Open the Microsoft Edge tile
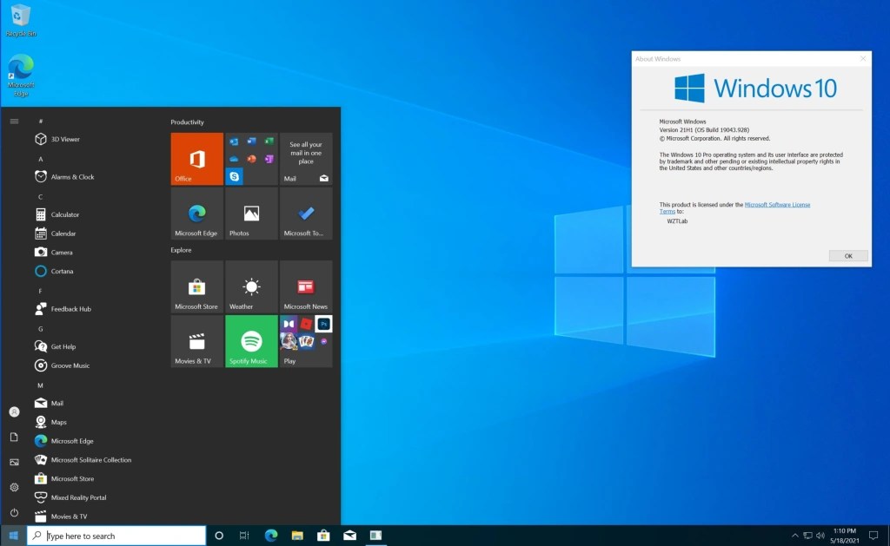Screen dimensions: 890x546 tap(197, 214)
